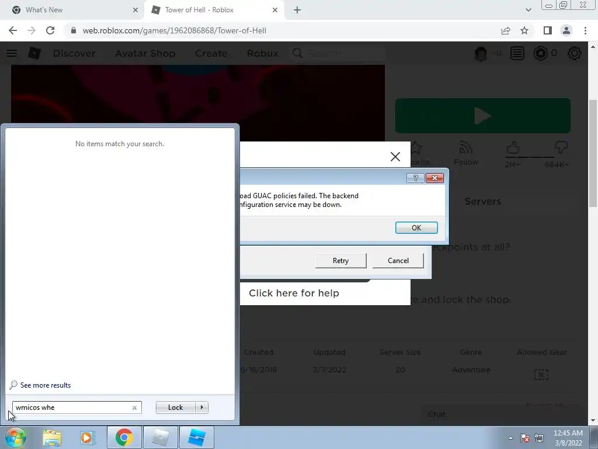The width and height of the screenshot is (598, 449).
Task: Click the page vertical scrollbar thumb
Action: [593, 154]
